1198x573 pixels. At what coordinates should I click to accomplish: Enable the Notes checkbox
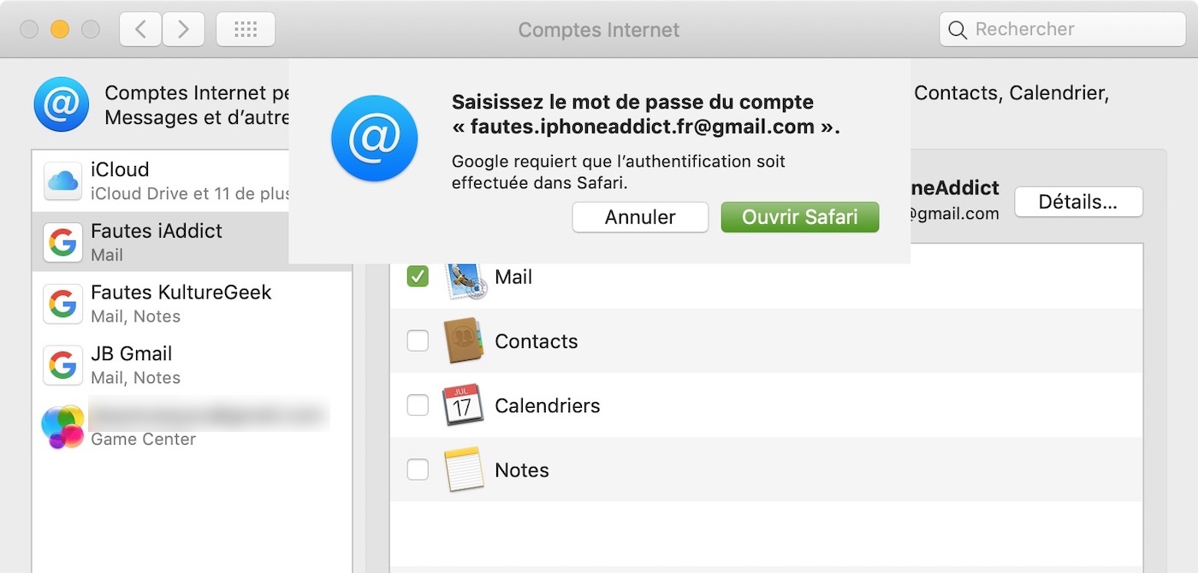(418, 469)
